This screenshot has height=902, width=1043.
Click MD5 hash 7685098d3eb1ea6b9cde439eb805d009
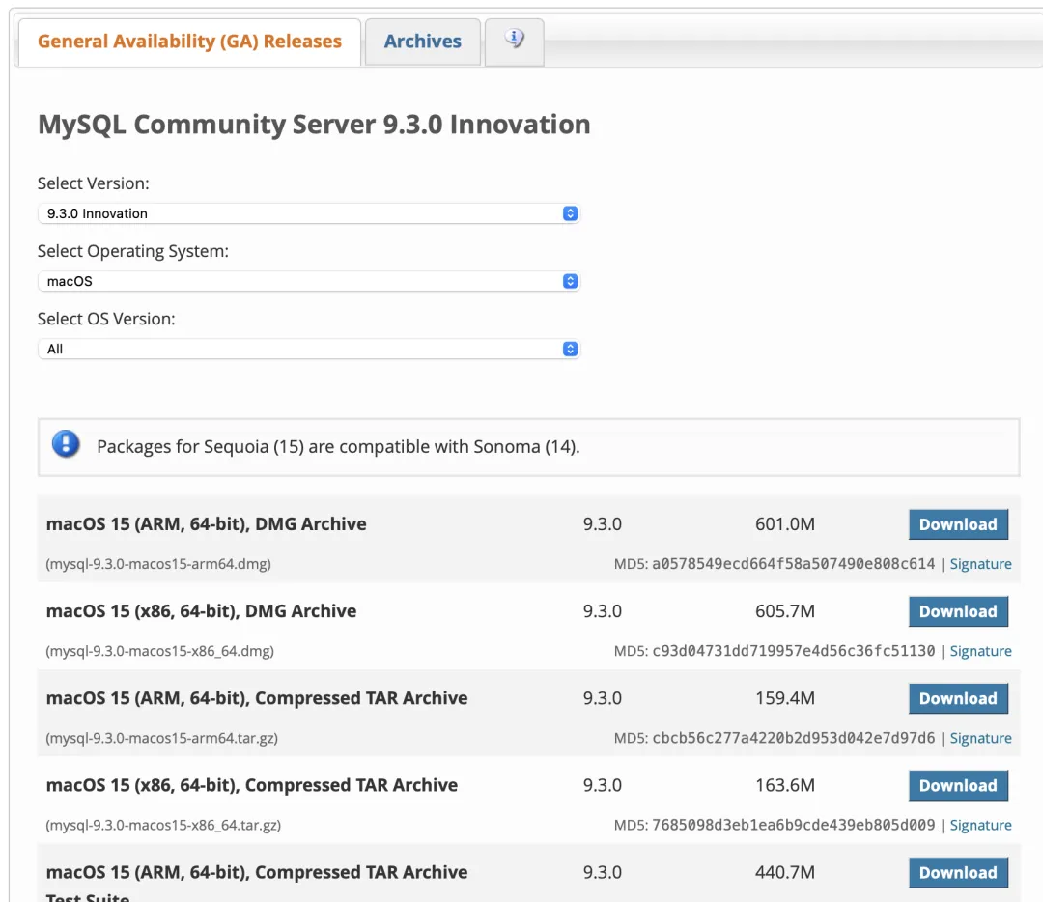coord(794,826)
